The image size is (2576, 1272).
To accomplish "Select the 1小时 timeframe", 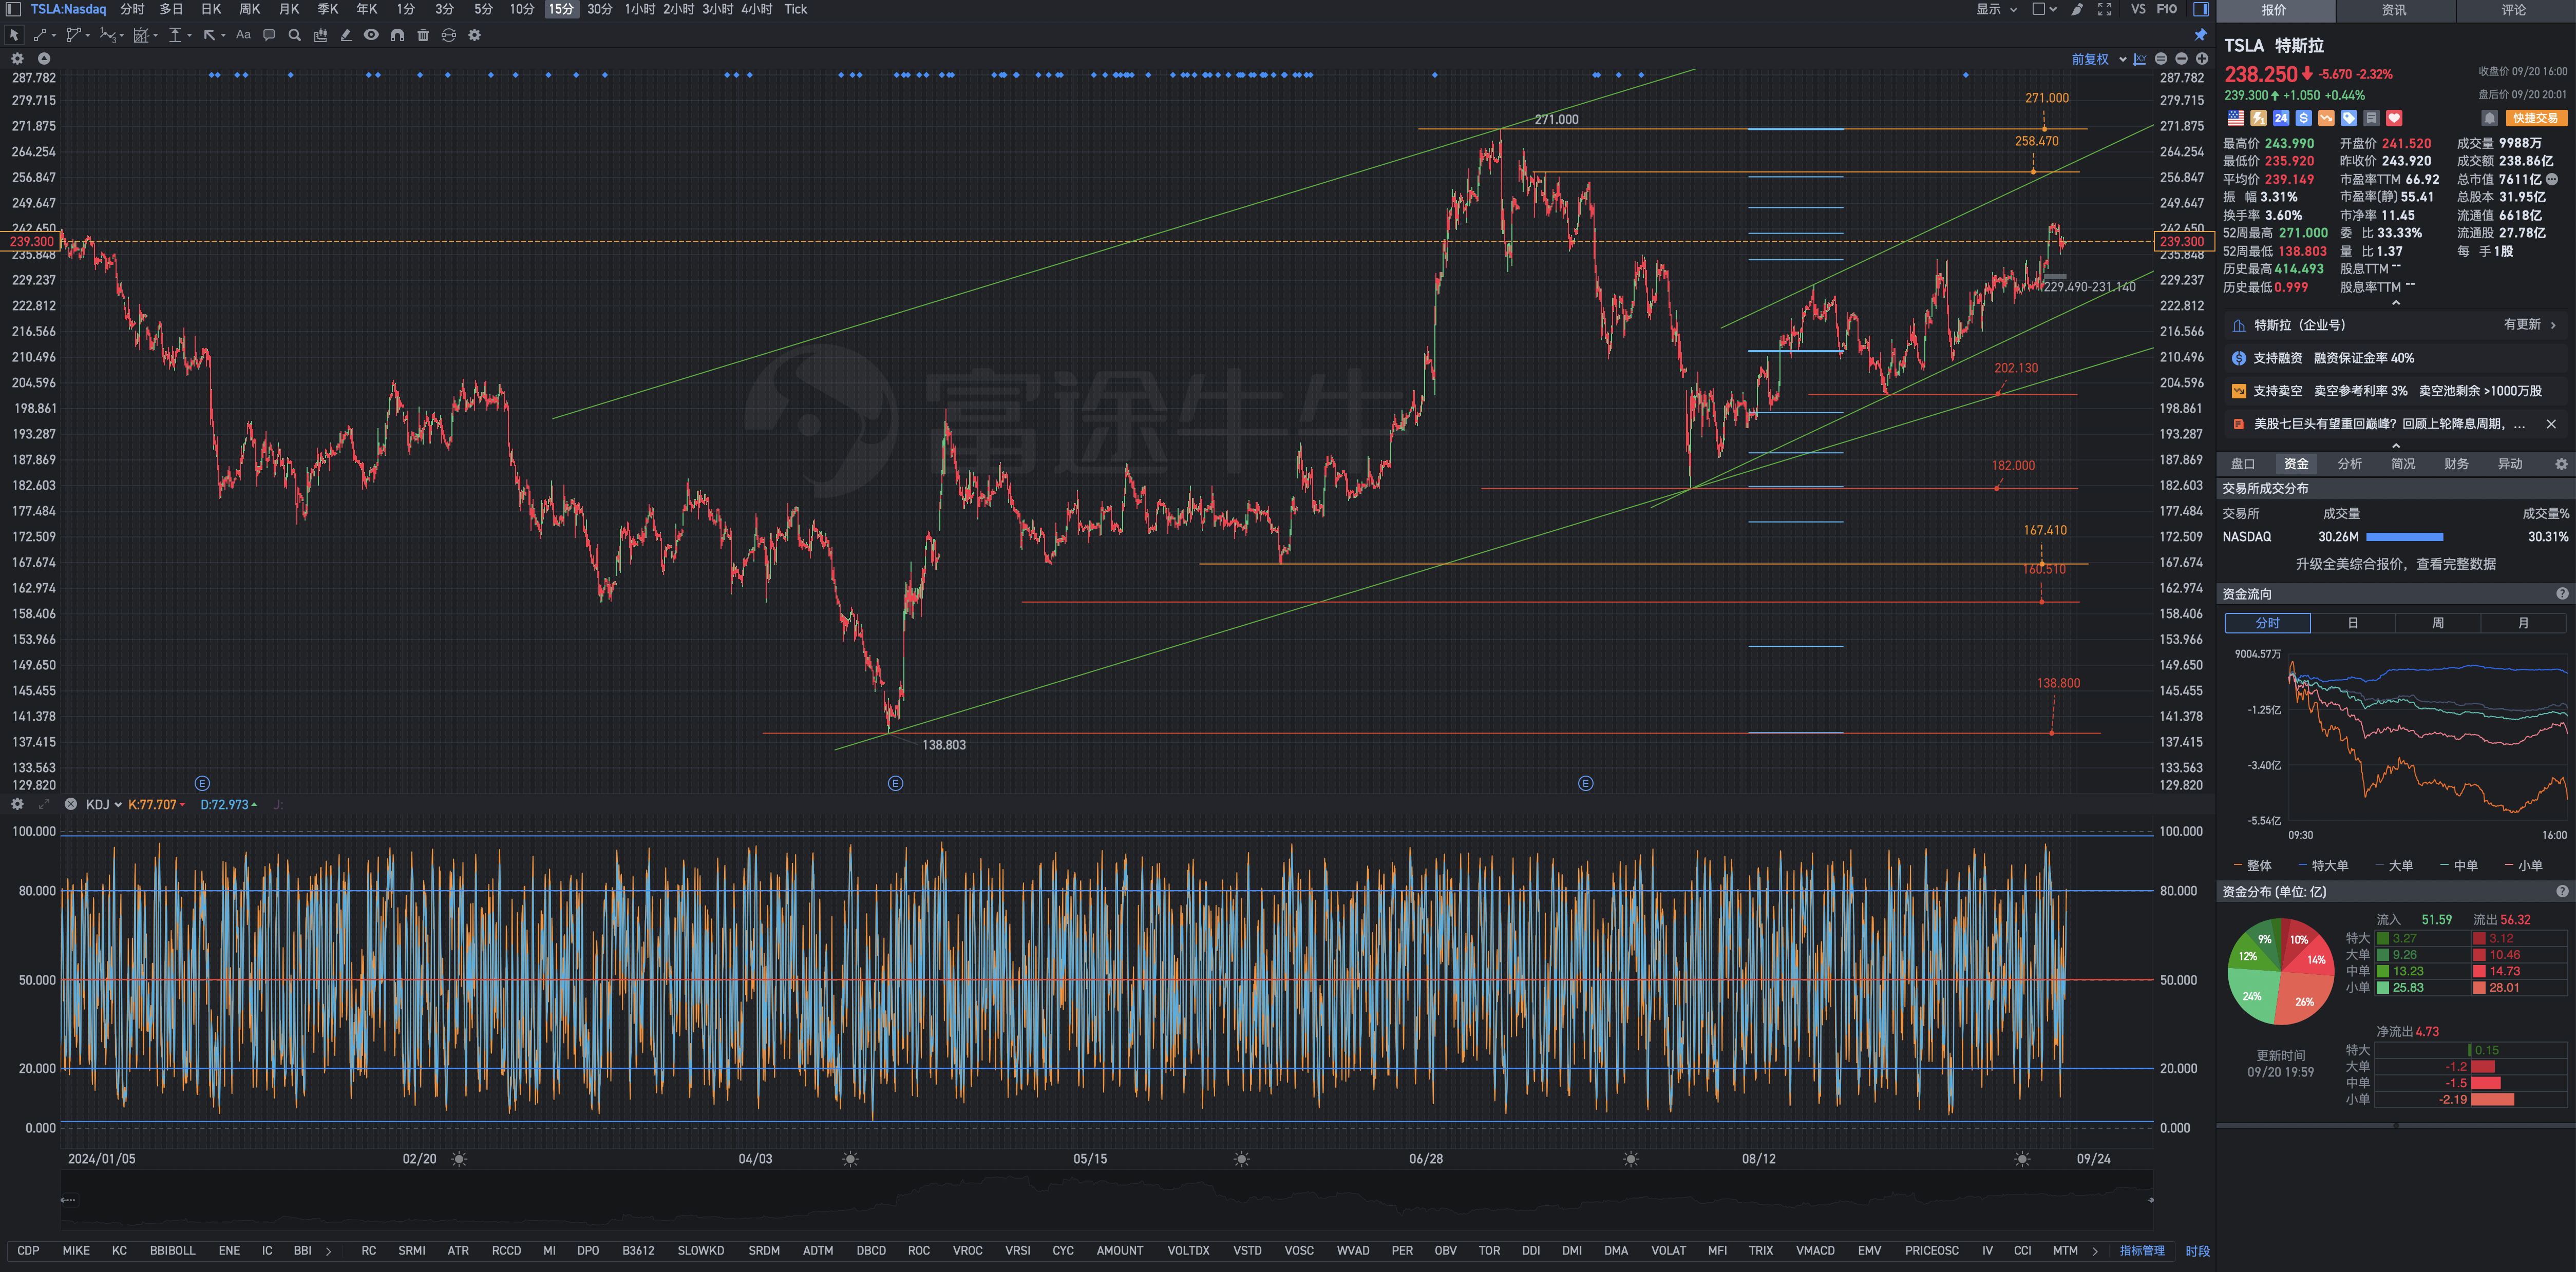I will point(640,9).
